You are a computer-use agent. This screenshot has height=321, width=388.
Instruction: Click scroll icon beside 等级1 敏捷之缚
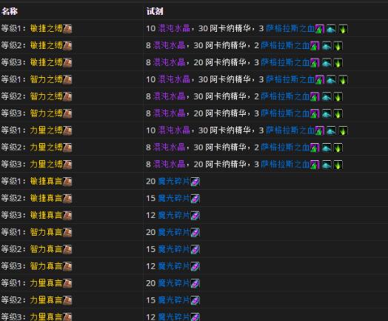click(x=67, y=29)
